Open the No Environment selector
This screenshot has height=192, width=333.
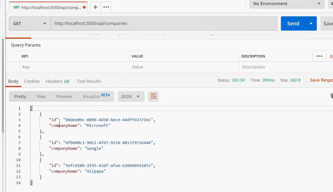click(x=287, y=4)
